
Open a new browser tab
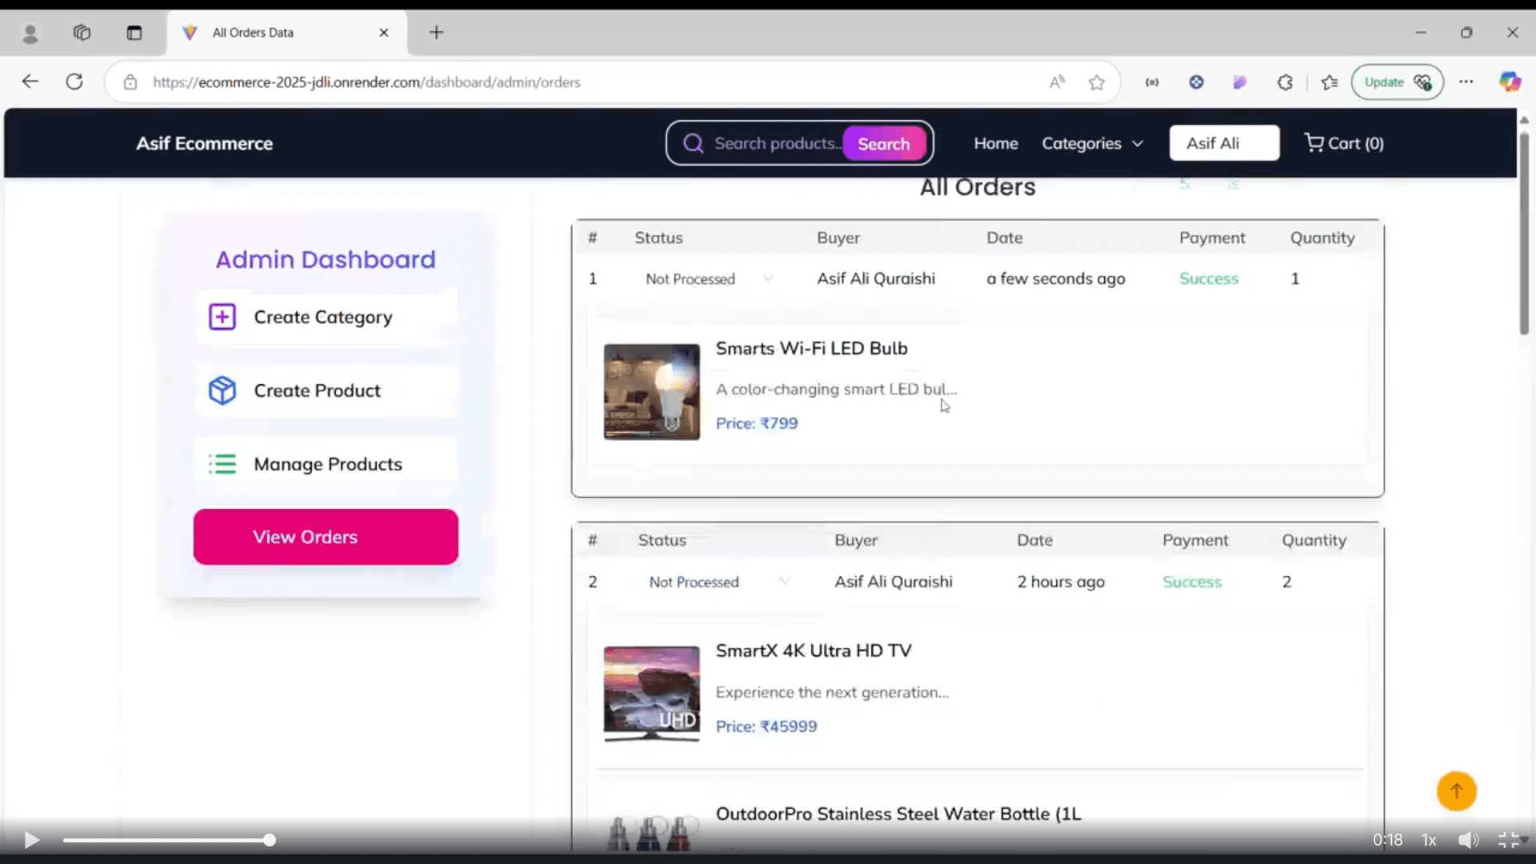pos(436,33)
